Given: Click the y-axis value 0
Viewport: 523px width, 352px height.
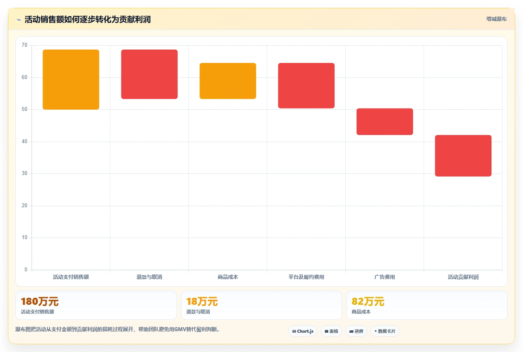Looking at the screenshot, I should (x=26, y=270).
